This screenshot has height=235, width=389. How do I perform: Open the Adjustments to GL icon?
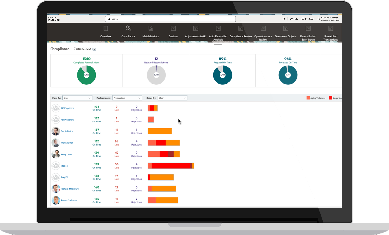tap(196, 29)
